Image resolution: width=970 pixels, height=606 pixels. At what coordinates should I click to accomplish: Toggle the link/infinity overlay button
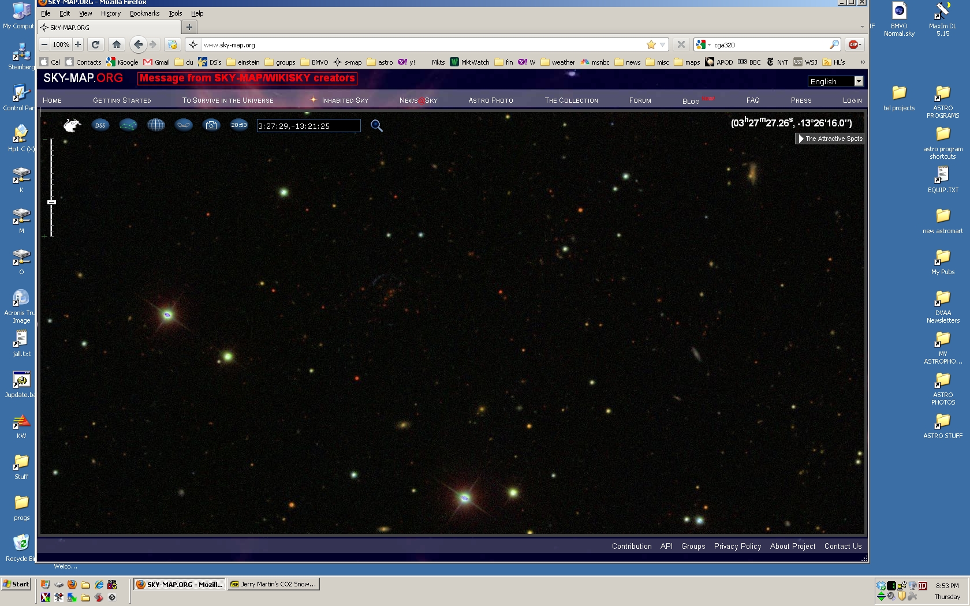coord(184,125)
